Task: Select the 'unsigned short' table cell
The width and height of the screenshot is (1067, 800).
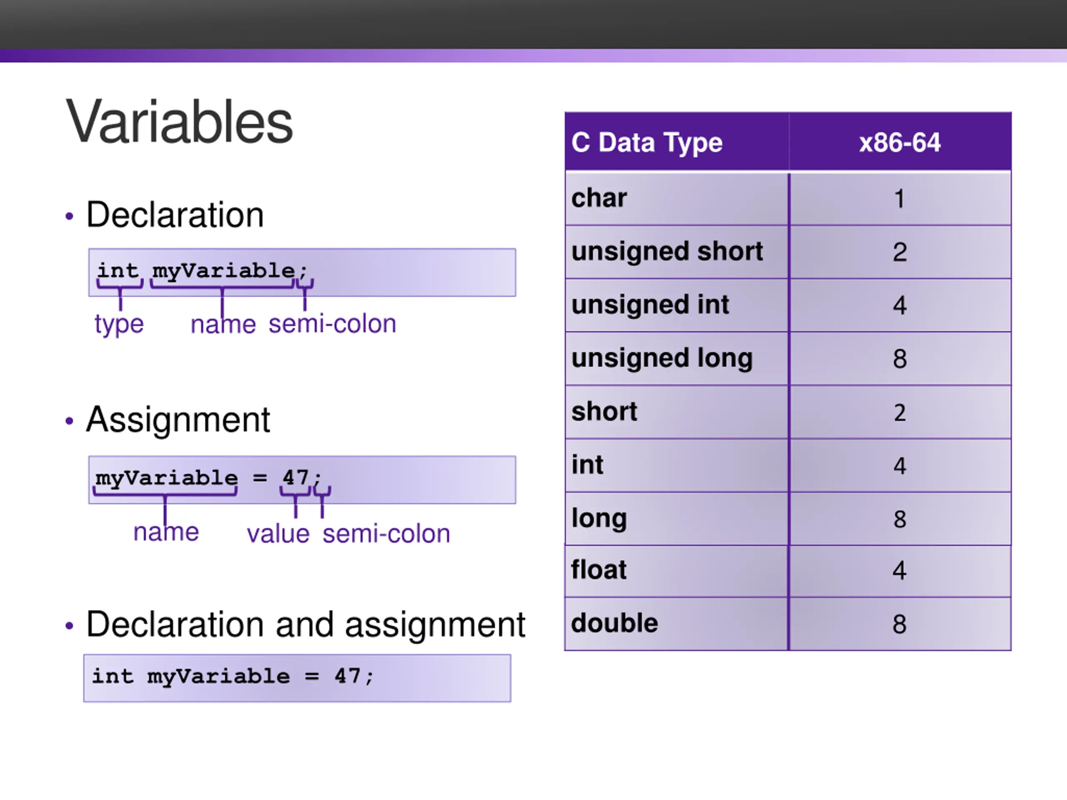Action: pyautogui.click(x=677, y=252)
